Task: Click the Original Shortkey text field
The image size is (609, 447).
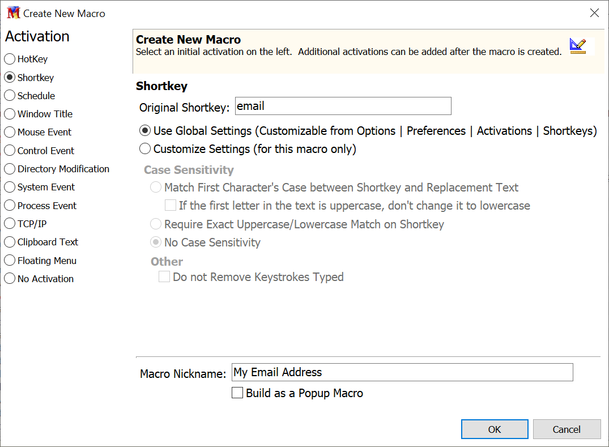Action: click(343, 106)
